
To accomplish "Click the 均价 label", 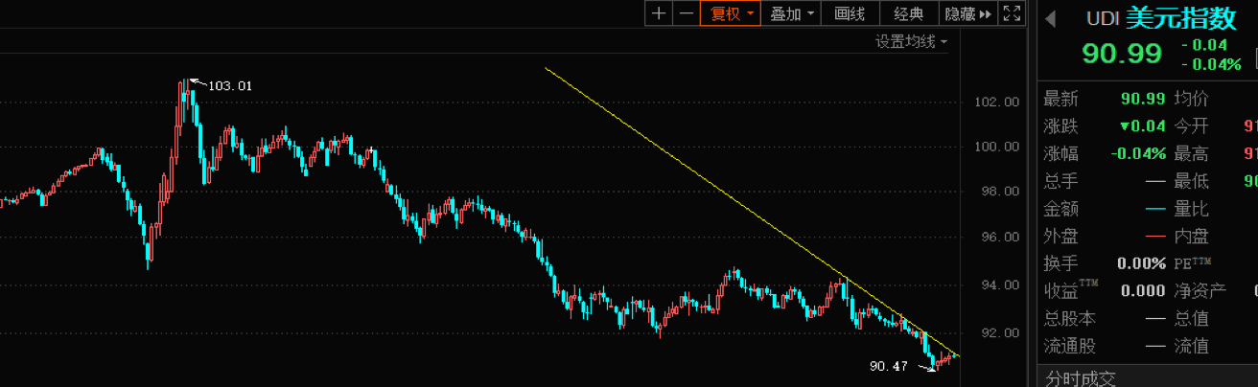I will click(1192, 99).
